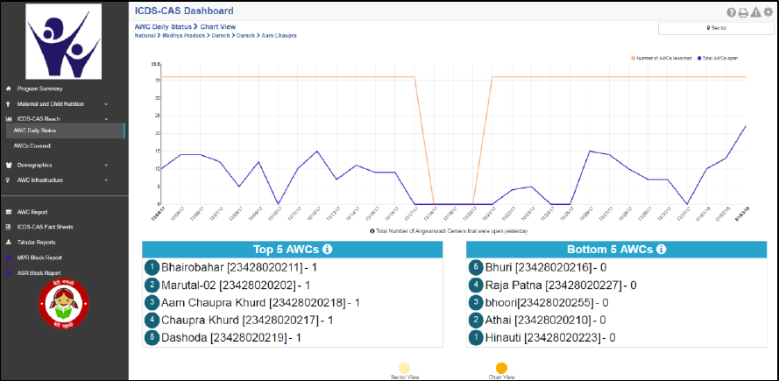Toggle Total AWCs open legend series
Screen dimensions: 779x381
(x=718, y=58)
